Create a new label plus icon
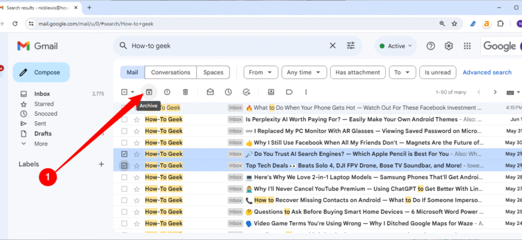522x240 pixels. pos(101,164)
